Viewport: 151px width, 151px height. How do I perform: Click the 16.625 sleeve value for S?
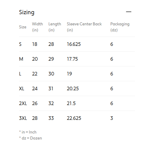(x=74, y=44)
